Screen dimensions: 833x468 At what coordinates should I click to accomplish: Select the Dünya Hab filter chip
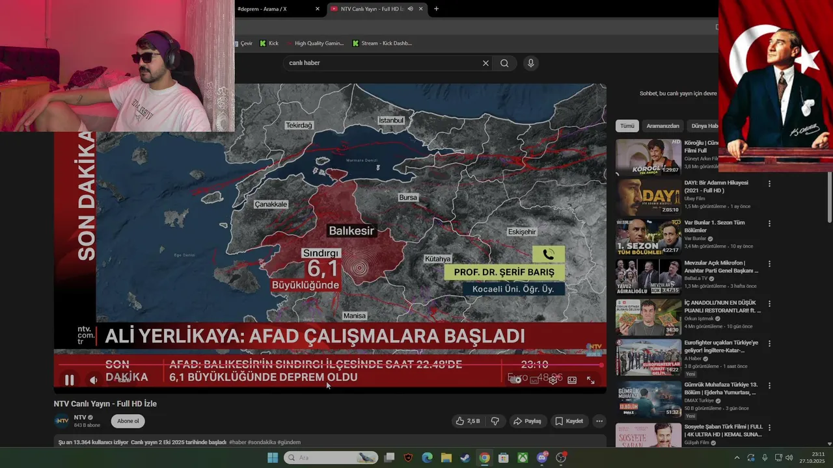point(703,125)
